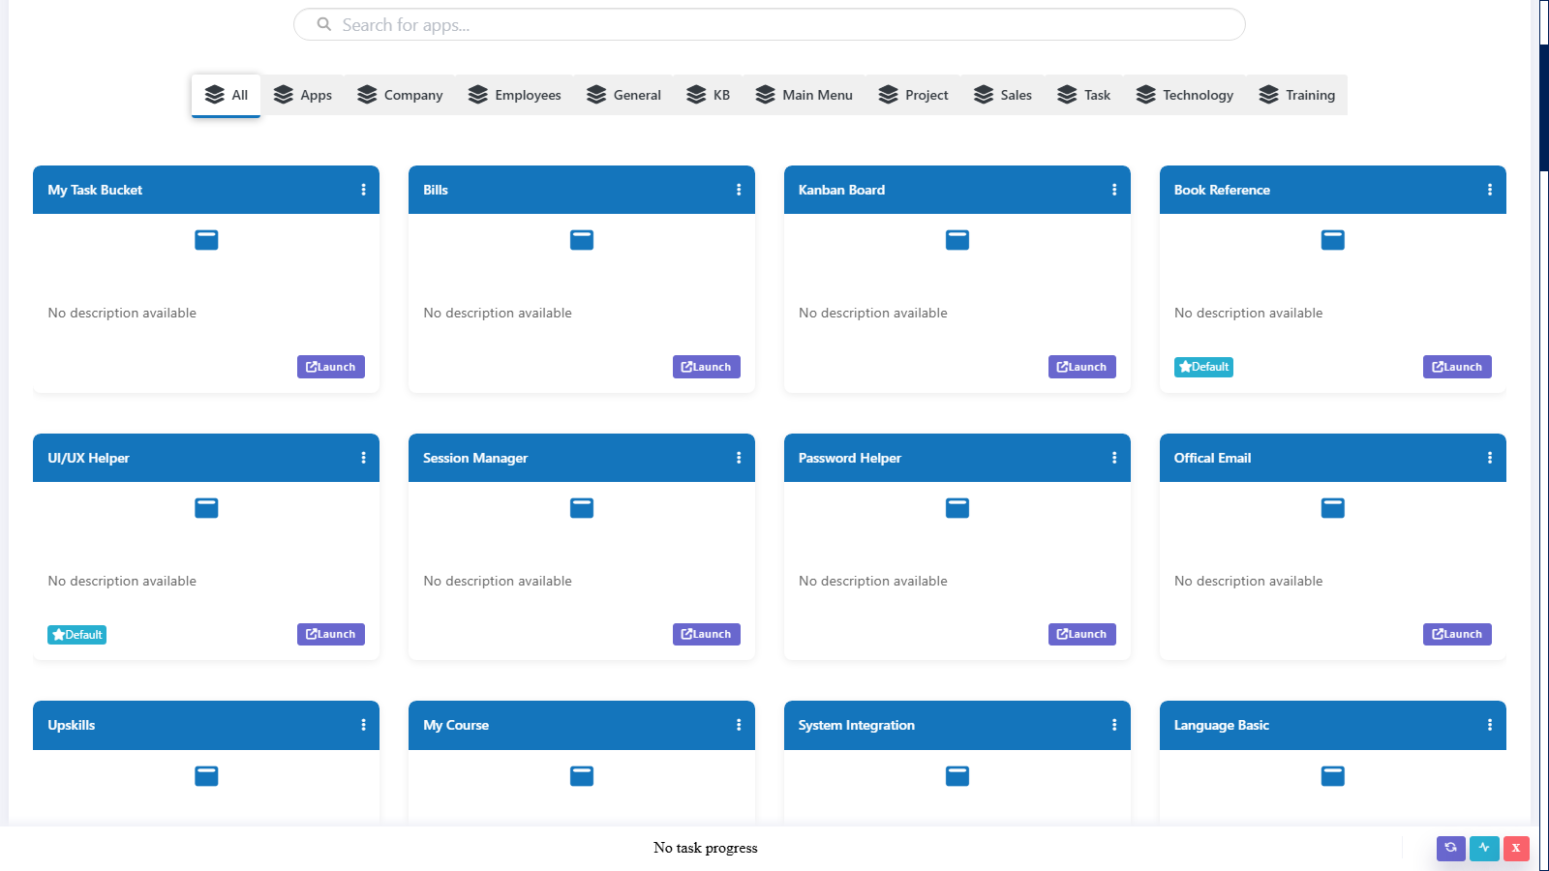Launch the UI/UX Helper app
Screen dimensions: 1549x871
pos(331,634)
